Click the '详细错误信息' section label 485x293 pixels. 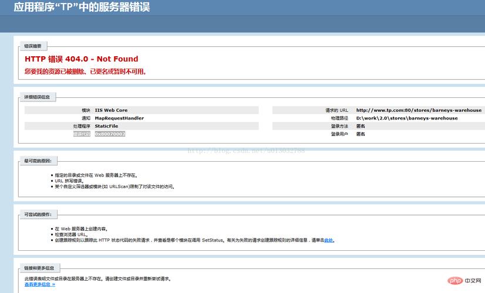37,97
